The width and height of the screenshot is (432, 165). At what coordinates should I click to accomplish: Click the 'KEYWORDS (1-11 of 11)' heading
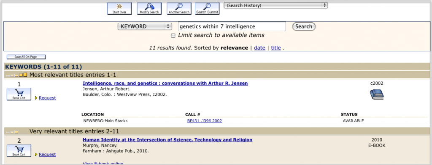pyautogui.click(x=43, y=67)
